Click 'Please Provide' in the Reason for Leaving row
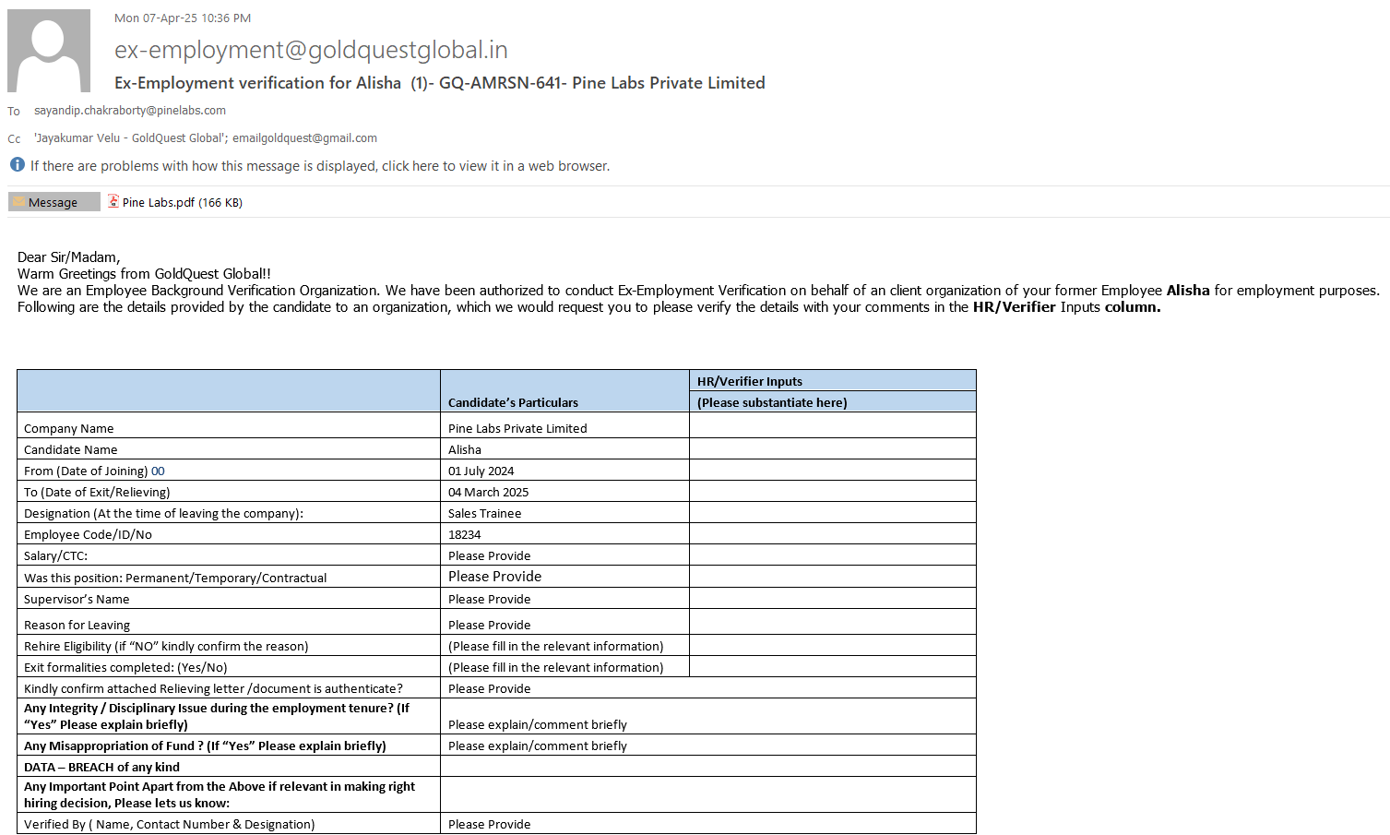This screenshot has width=1390, height=835. tap(490, 625)
